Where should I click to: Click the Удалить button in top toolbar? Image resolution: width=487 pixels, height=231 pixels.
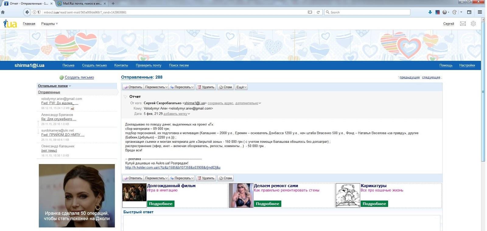coord(206,87)
